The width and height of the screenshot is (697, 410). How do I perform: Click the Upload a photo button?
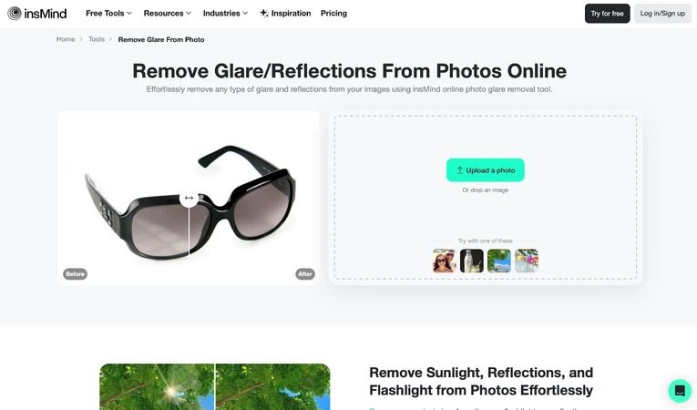tap(486, 169)
